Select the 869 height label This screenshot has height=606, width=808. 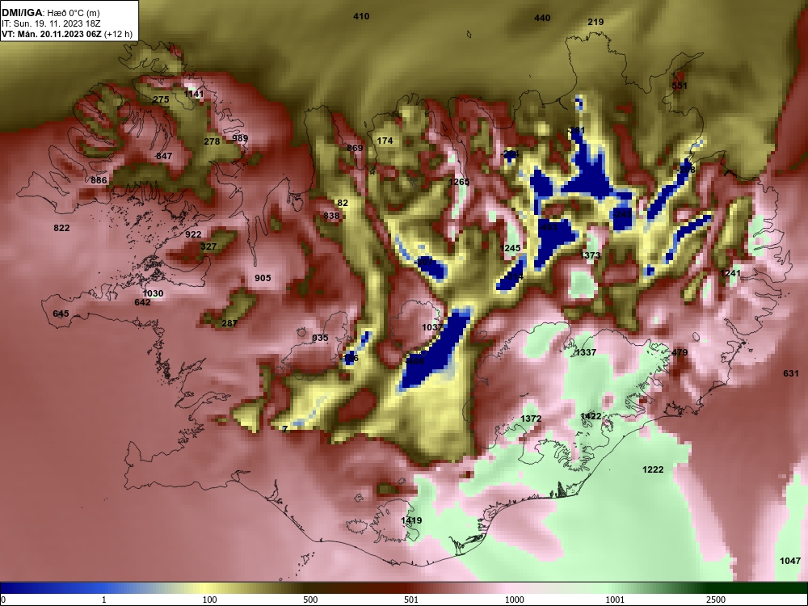pyautogui.click(x=355, y=148)
